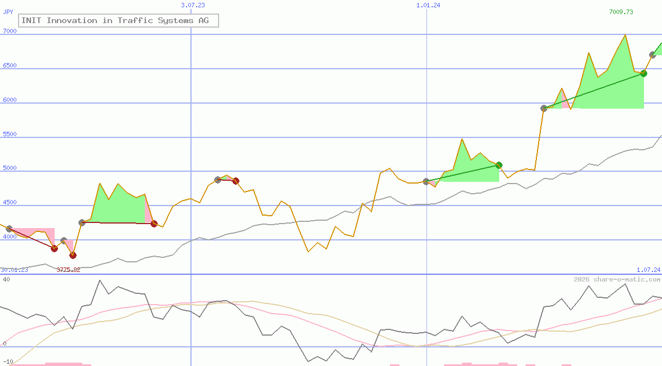Click the 7000 price axis label
Screen dimensions: 662x366
(10, 32)
